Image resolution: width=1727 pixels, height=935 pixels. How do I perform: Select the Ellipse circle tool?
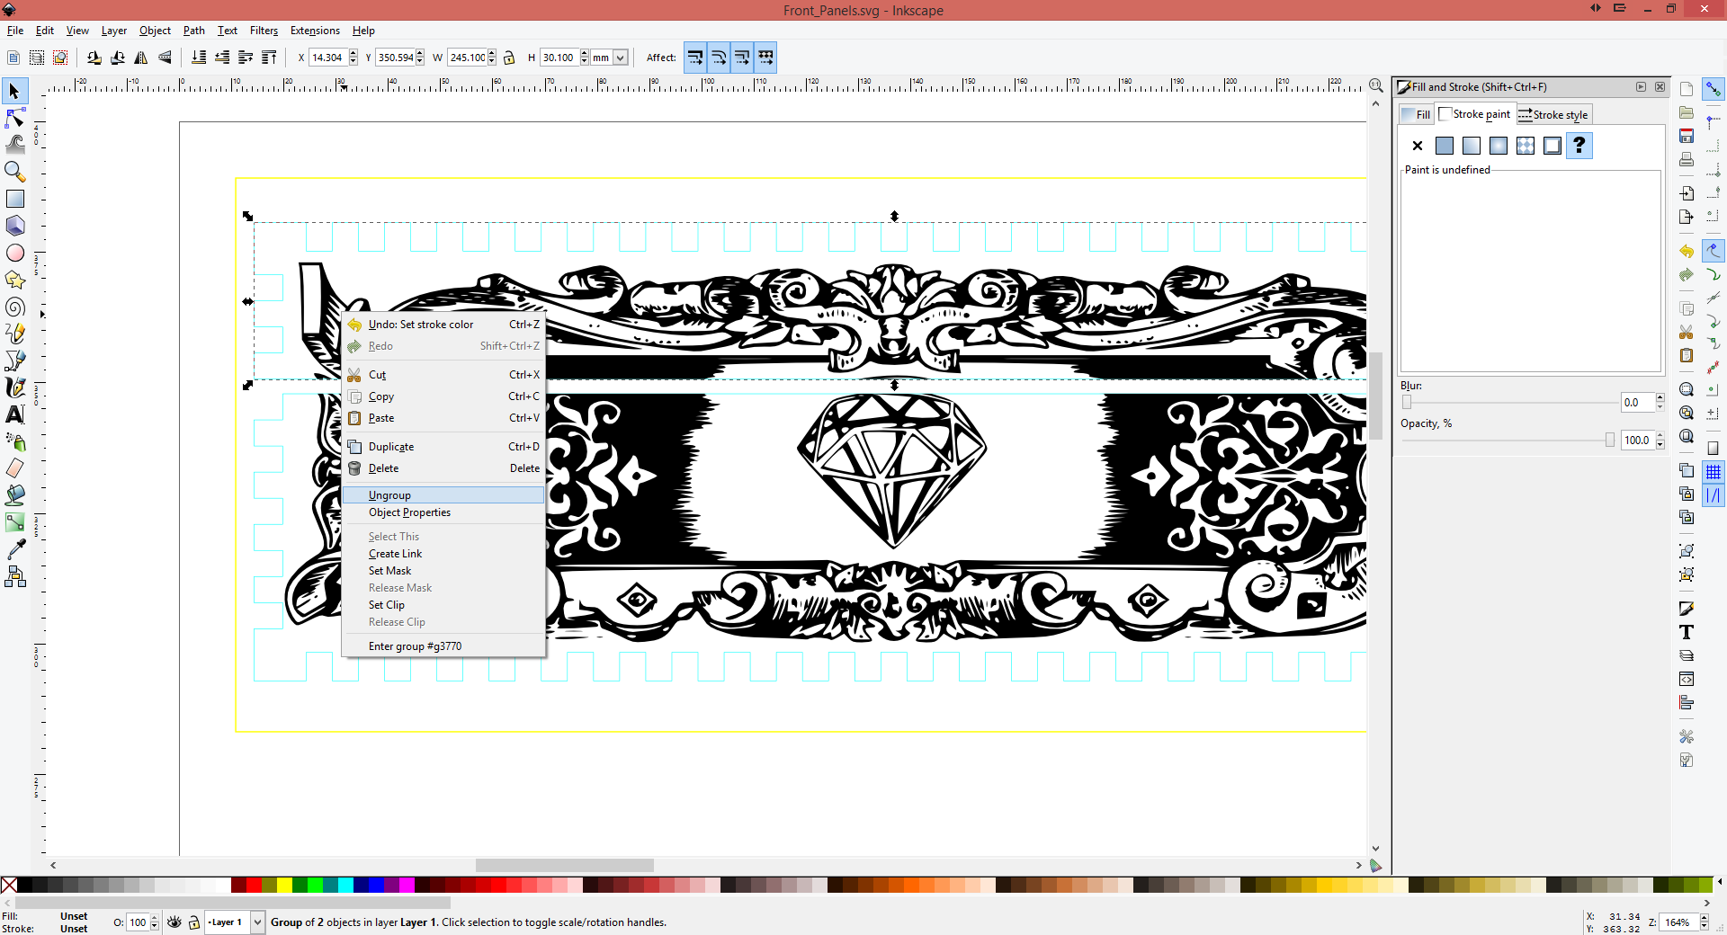[x=14, y=253]
